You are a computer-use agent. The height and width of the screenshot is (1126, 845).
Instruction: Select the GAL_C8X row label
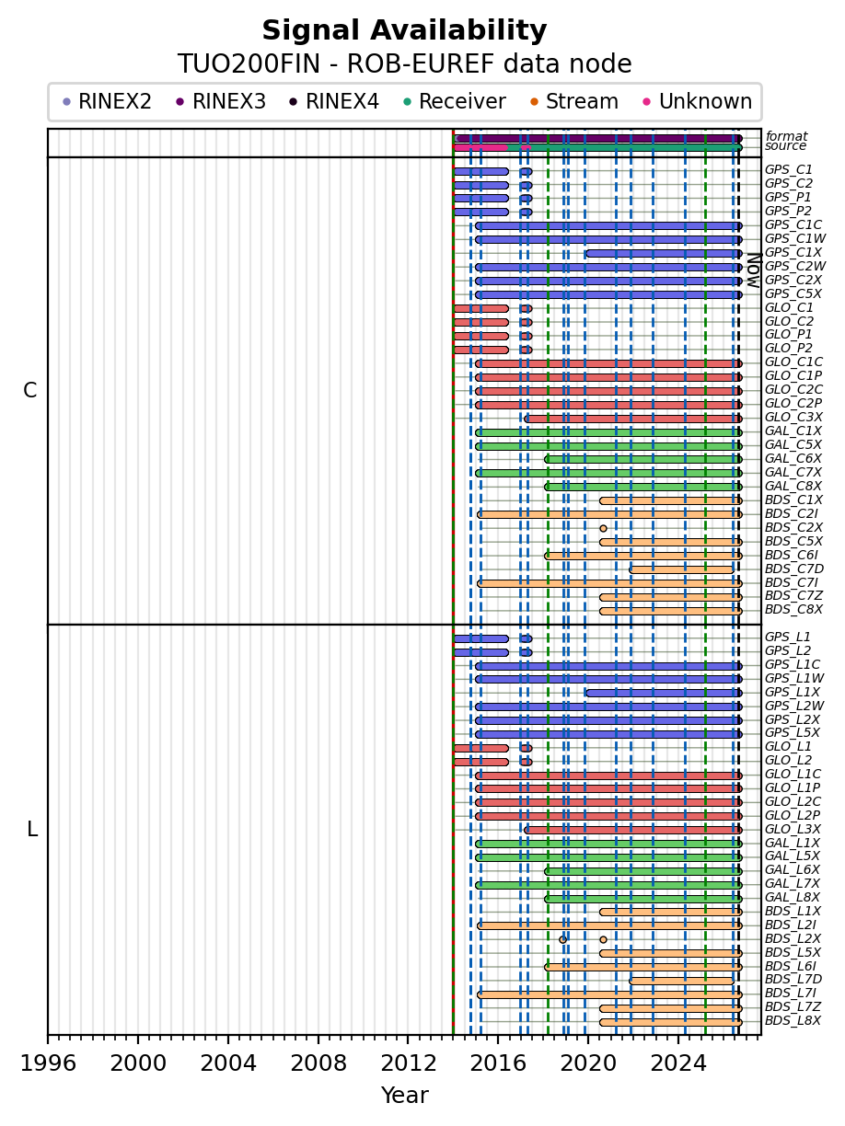pyautogui.click(x=793, y=487)
